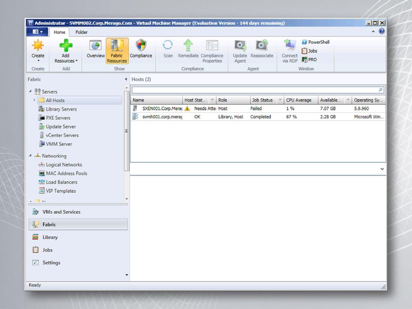The height and width of the screenshot is (309, 412).
Task: Collapse the Networking tree node
Action: [30, 155]
